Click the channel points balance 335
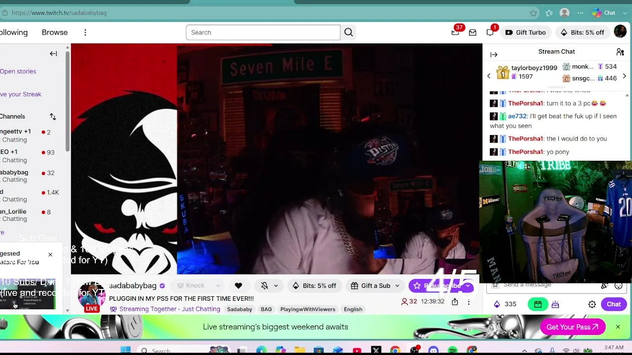The width and height of the screenshot is (632, 355). point(505,305)
